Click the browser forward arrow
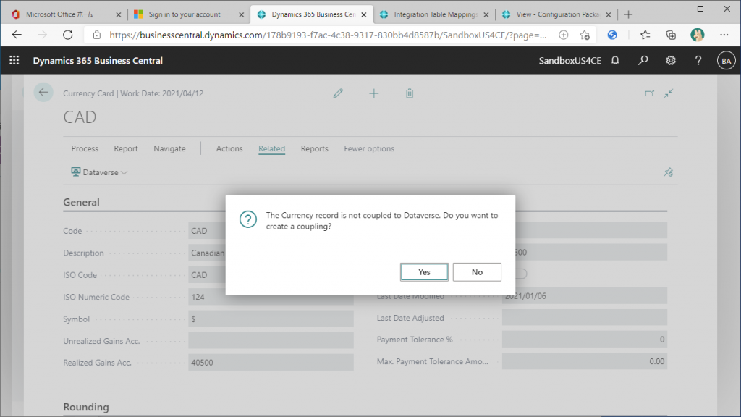 coord(42,35)
